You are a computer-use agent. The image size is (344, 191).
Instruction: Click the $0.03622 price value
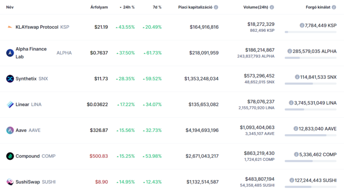(98, 104)
